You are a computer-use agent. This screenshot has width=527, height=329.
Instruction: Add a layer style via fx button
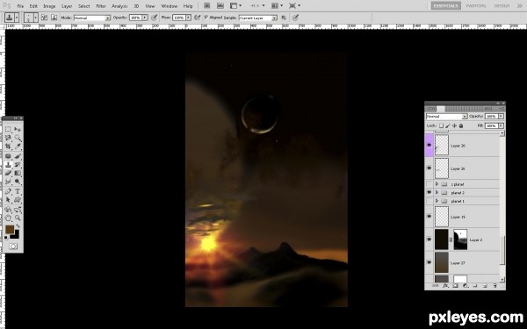[x=445, y=286]
